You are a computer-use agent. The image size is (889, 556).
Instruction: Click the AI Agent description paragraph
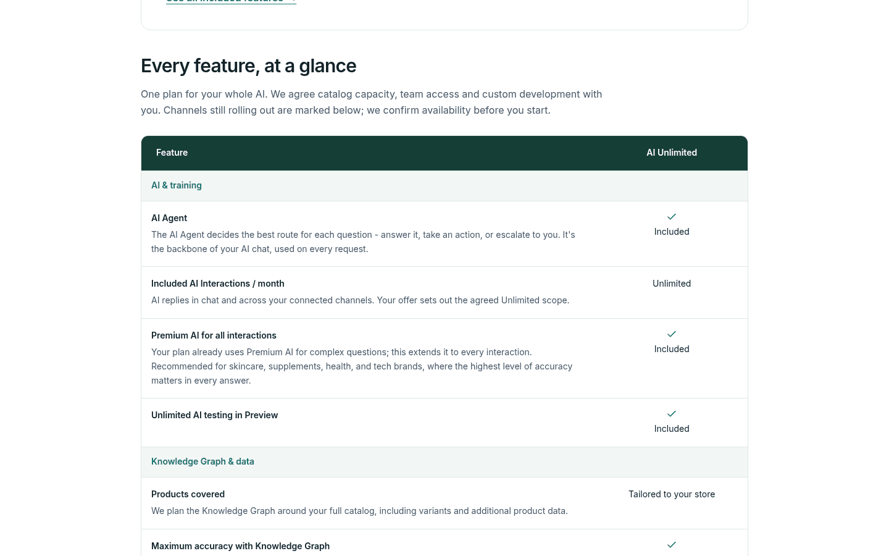coord(363,242)
